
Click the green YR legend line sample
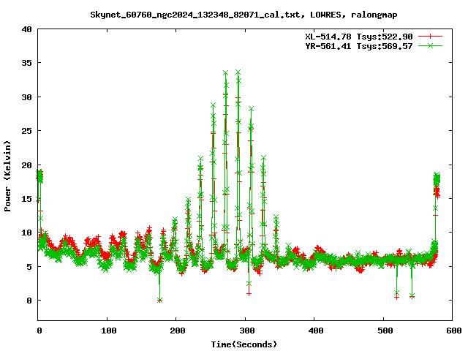430,45
